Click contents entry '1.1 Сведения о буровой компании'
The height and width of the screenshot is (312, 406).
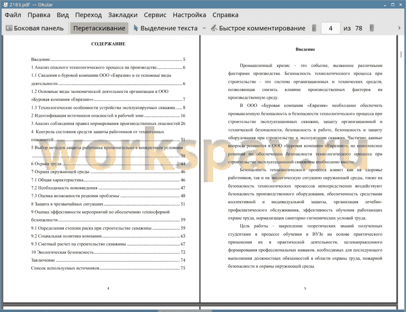[108, 80]
